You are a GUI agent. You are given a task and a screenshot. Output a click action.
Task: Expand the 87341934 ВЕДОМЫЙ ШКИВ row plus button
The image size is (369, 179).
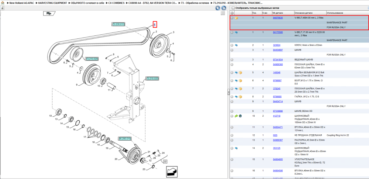coord(232,60)
